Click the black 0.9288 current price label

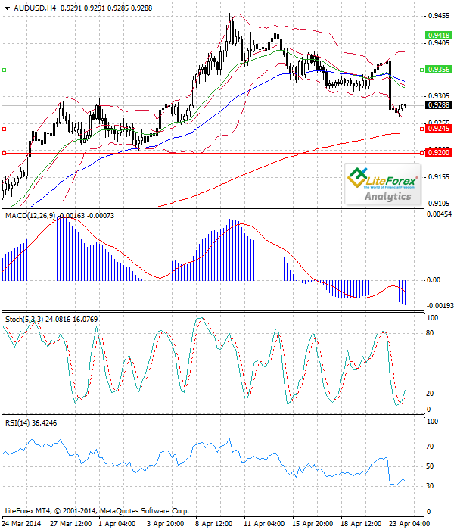point(439,105)
